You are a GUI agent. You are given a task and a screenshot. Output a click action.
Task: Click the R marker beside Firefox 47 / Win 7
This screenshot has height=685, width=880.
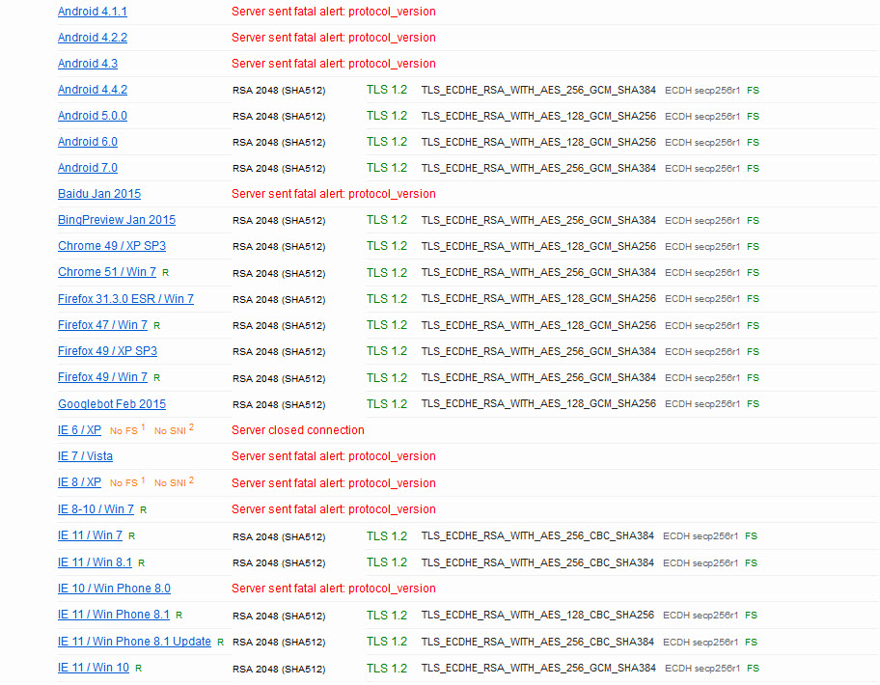click(156, 325)
